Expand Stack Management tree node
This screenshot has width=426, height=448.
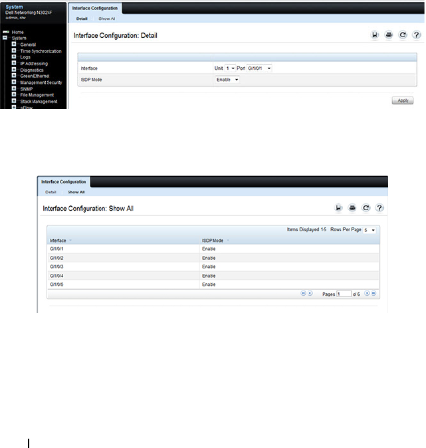[14, 101]
